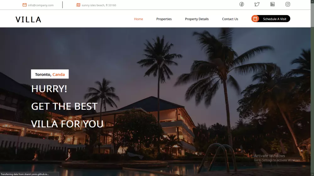
Task: Click the scrollbar up arrow
Action: point(312,1)
